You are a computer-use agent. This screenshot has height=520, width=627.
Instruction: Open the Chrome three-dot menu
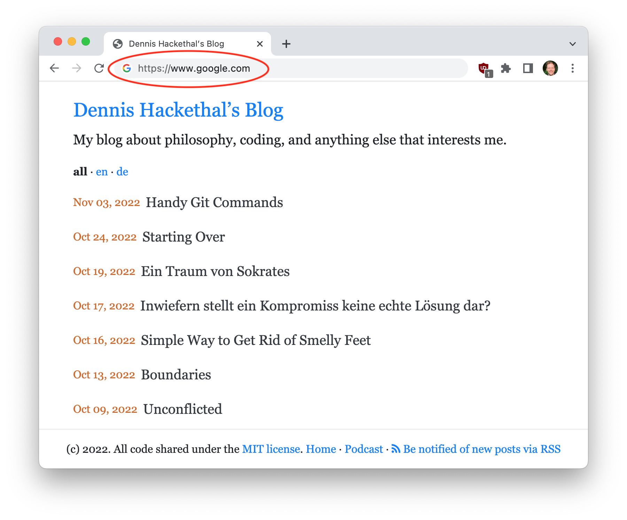(x=573, y=68)
